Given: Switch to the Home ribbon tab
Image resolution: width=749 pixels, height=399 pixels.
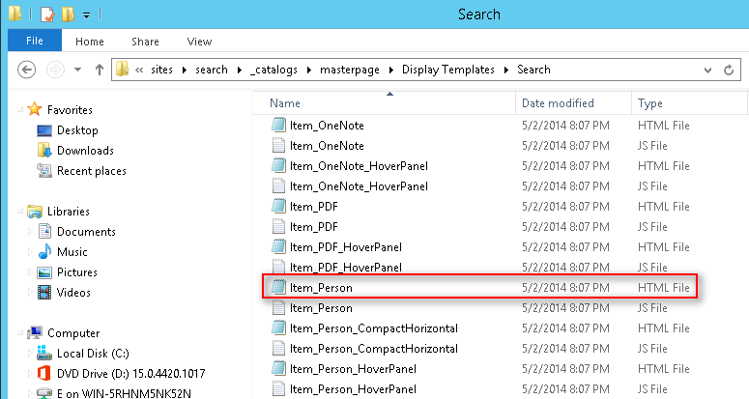Looking at the screenshot, I should (x=89, y=42).
